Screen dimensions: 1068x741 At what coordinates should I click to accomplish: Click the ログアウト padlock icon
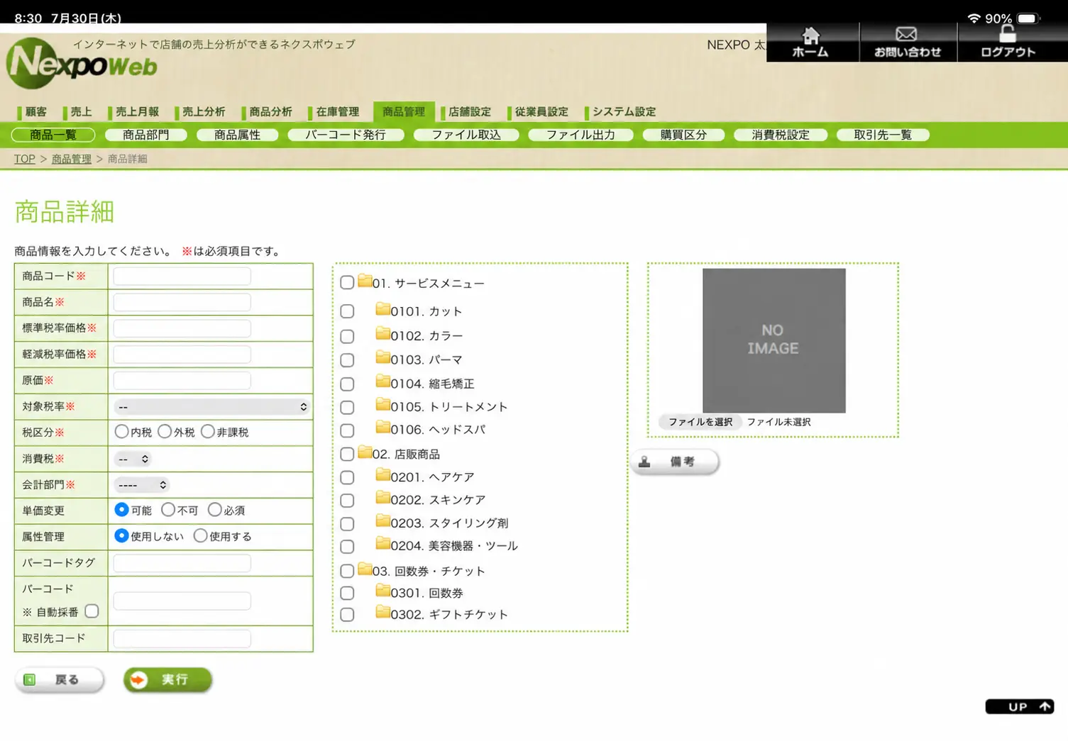click(1007, 35)
